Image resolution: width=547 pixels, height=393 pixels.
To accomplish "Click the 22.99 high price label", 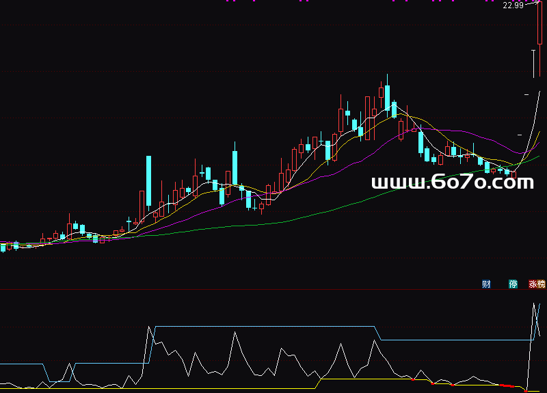I will [x=512, y=5].
